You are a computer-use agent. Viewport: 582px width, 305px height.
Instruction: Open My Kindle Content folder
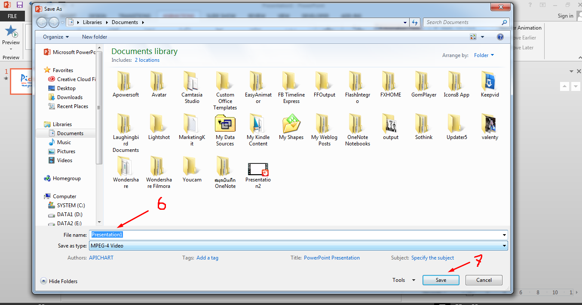click(x=258, y=130)
